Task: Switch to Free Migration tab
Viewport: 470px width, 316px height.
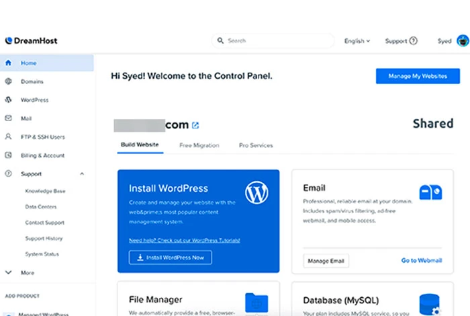Action: (199, 145)
